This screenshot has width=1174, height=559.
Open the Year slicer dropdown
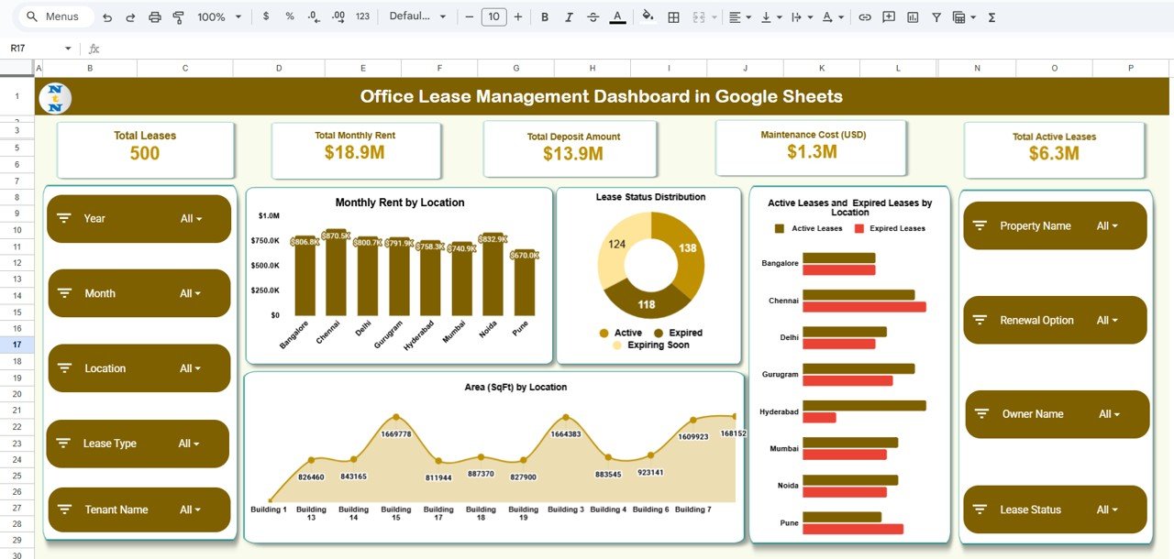click(x=191, y=219)
